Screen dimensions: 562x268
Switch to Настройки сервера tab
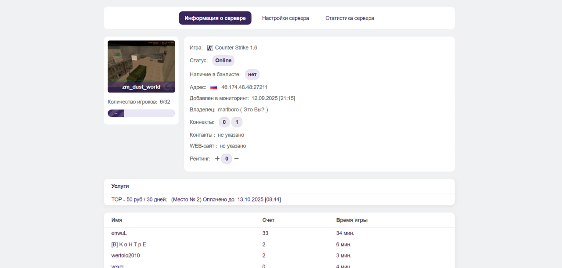tap(285, 18)
